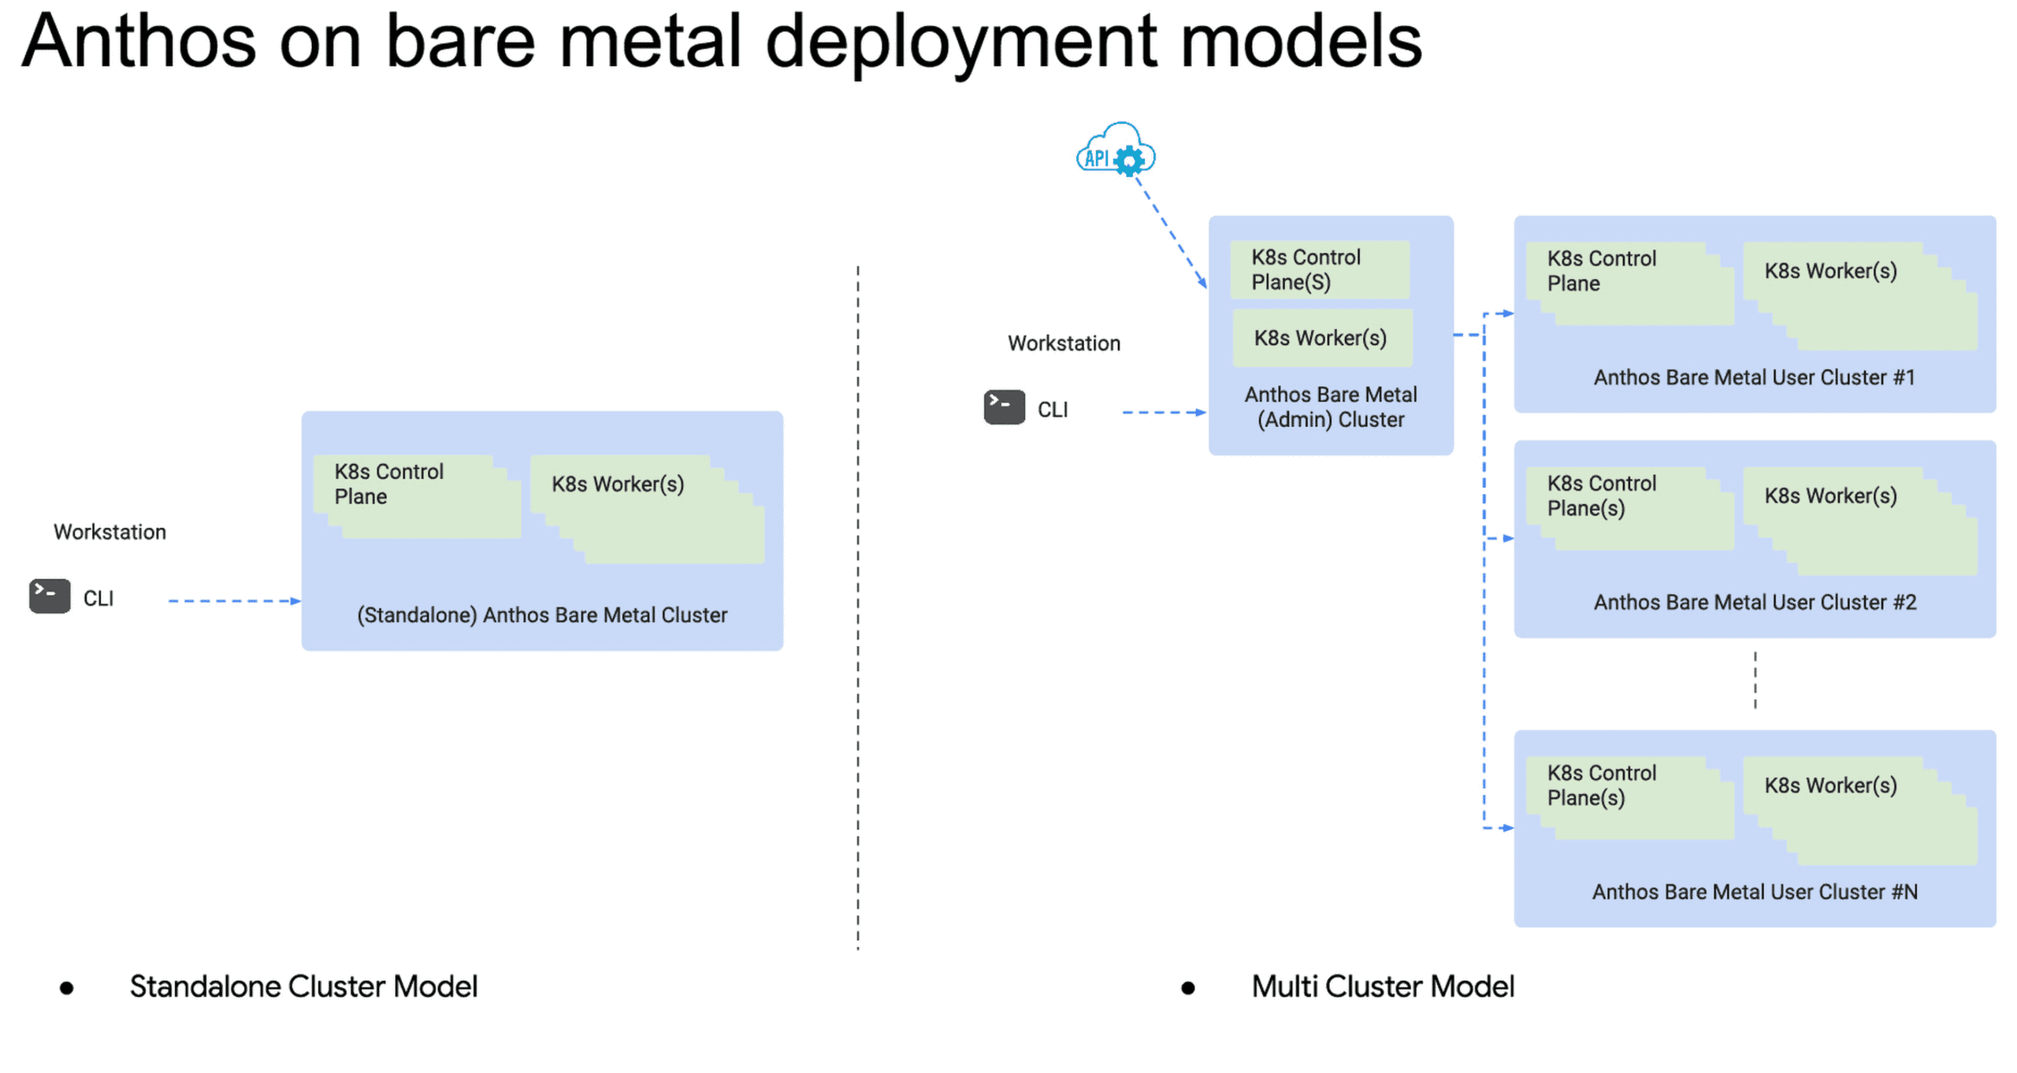
Task: Click 'CLI' text beside Admin Cluster
Action: 1053,410
